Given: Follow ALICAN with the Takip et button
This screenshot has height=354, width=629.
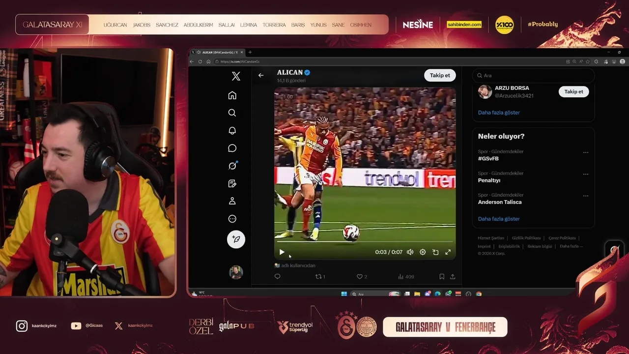Looking at the screenshot, I should click(440, 75).
